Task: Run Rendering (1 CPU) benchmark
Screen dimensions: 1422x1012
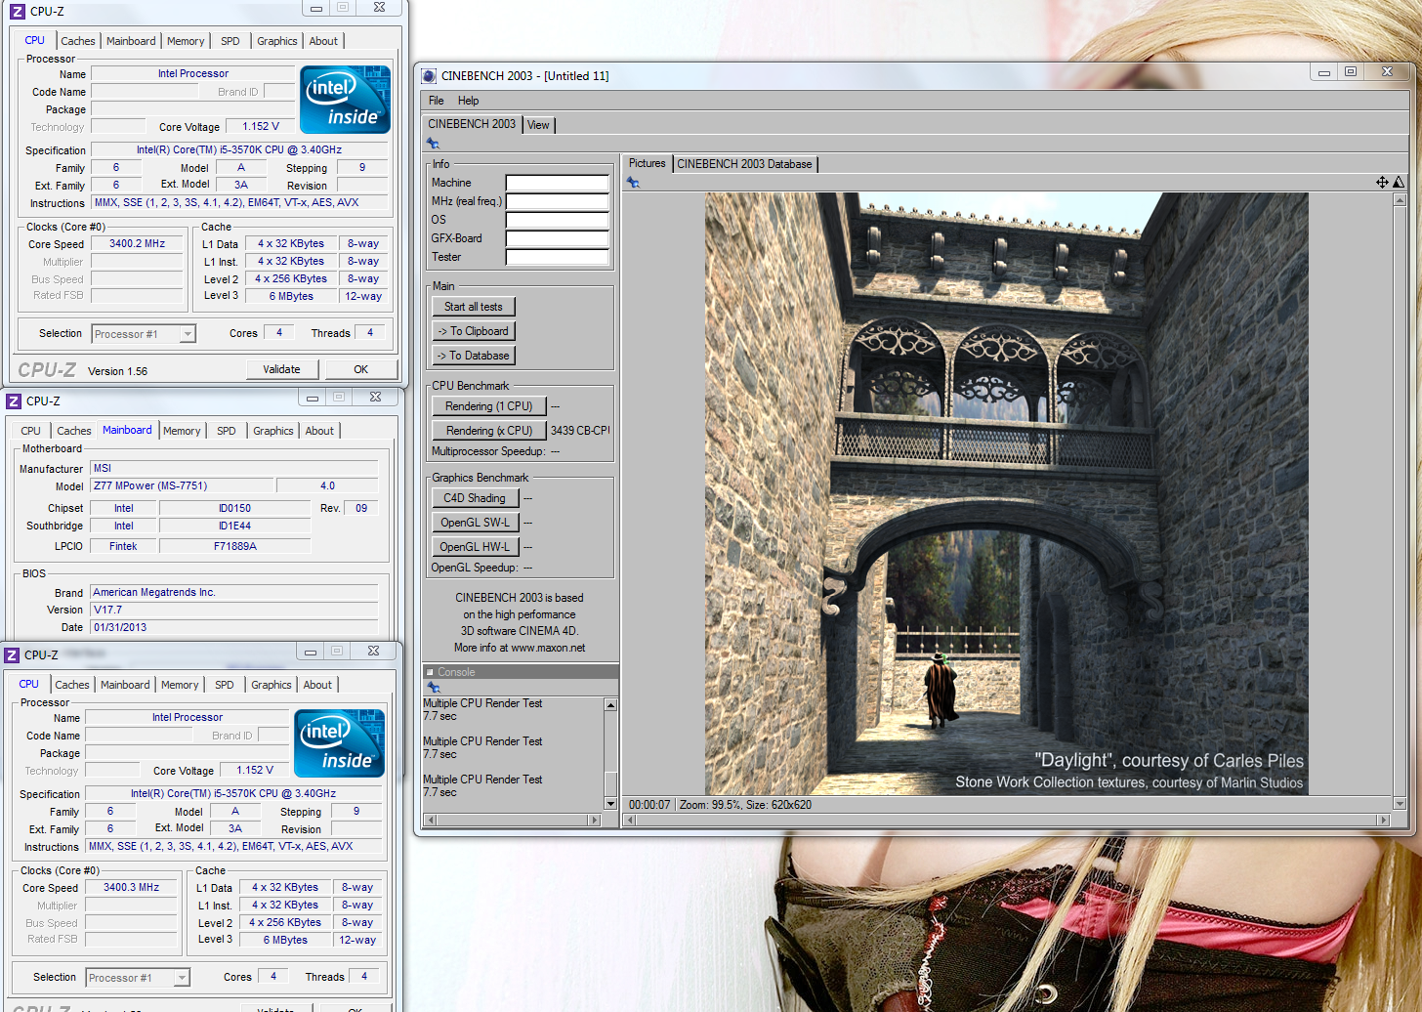Action: (489, 406)
